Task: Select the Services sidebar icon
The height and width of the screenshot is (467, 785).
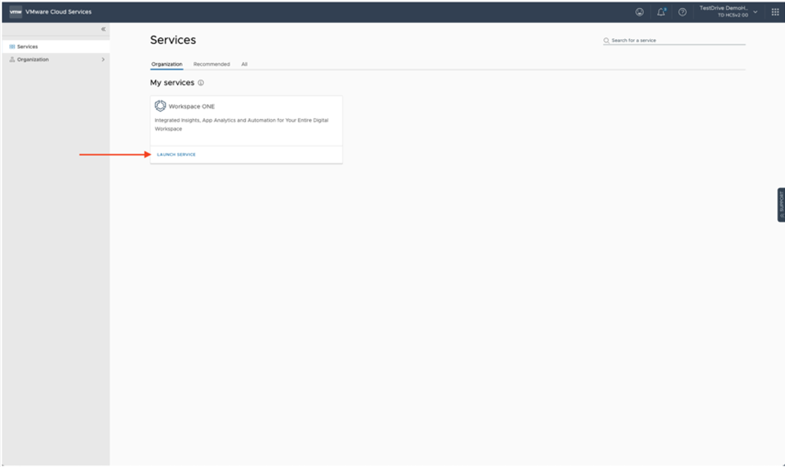Action: pyautogui.click(x=12, y=46)
